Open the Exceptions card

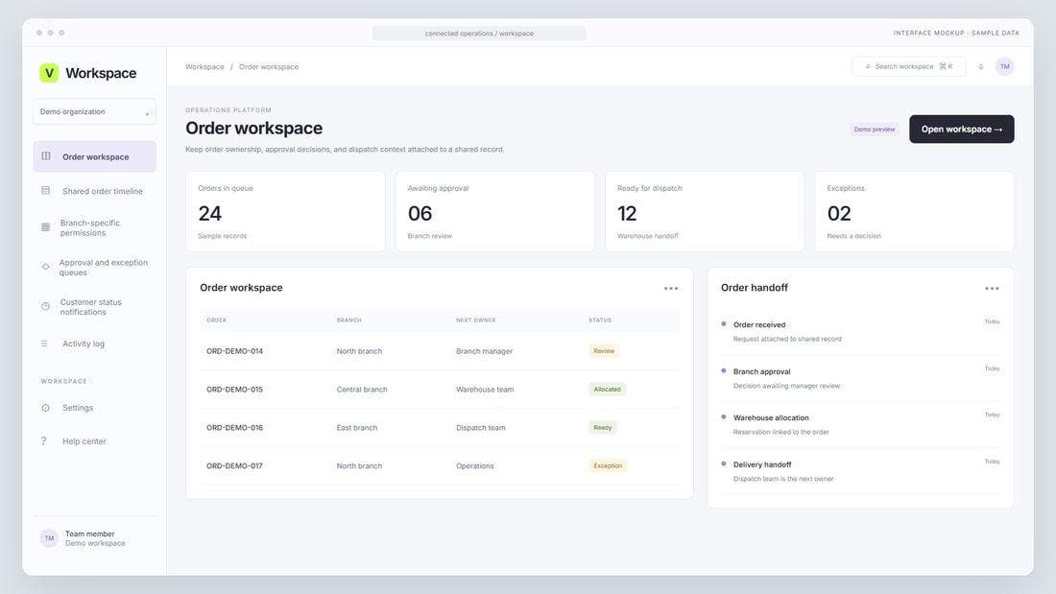tap(915, 211)
